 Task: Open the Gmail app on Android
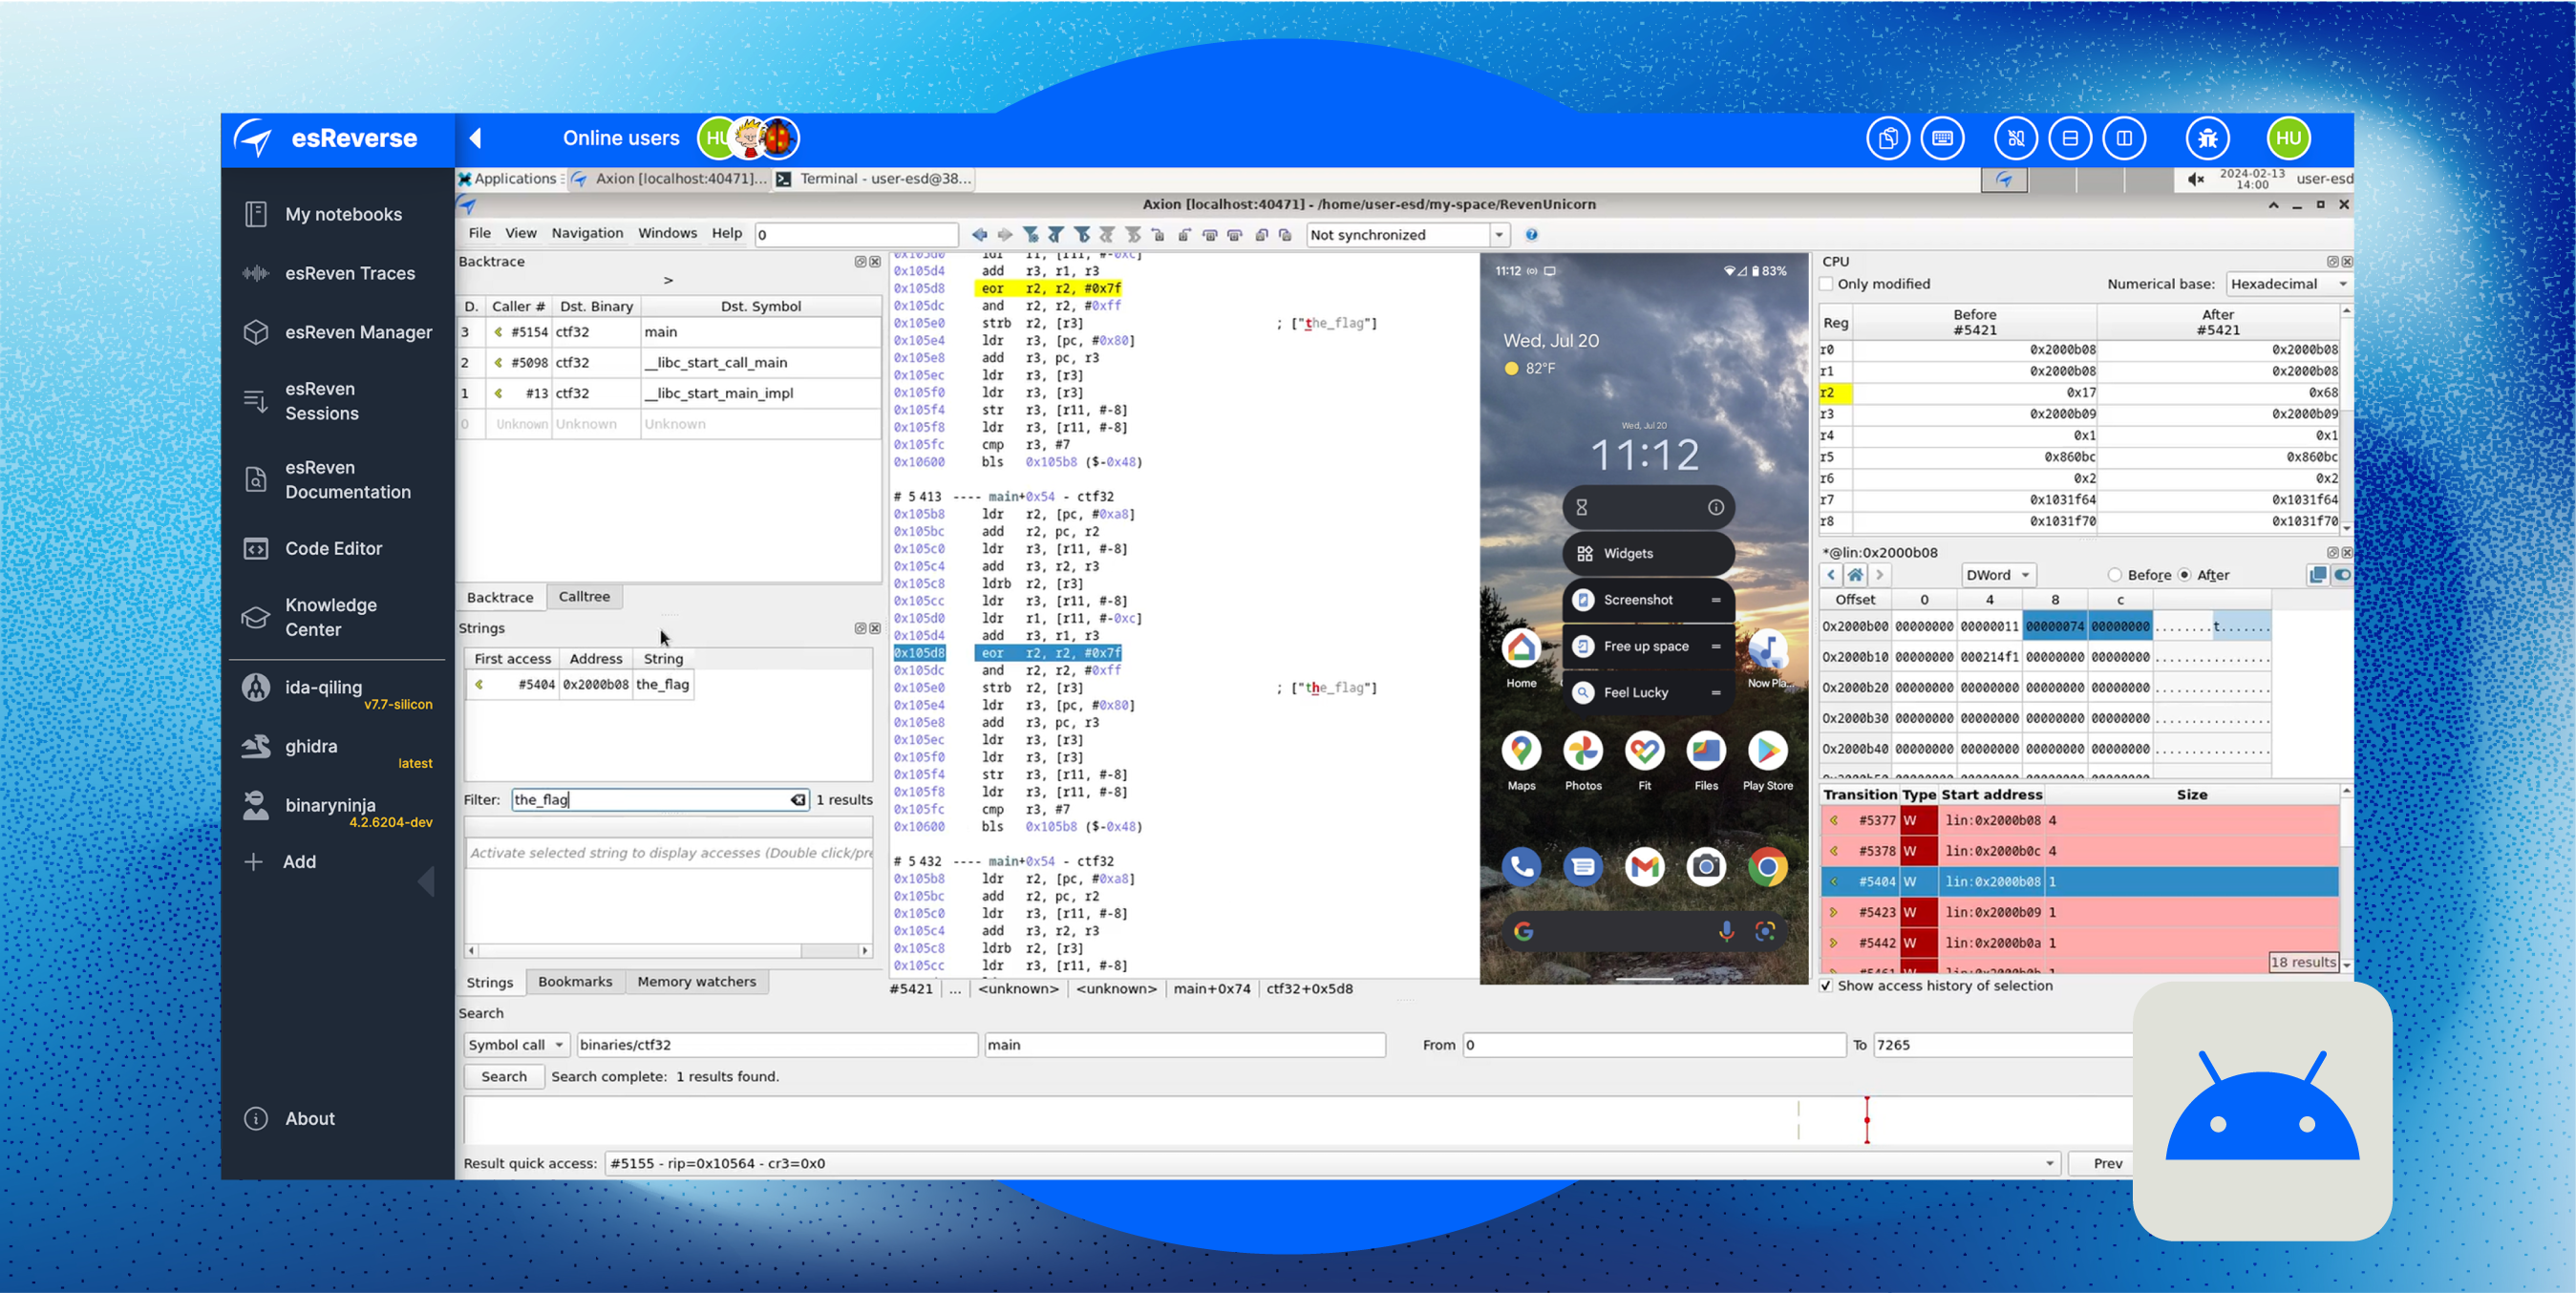pos(1644,867)
